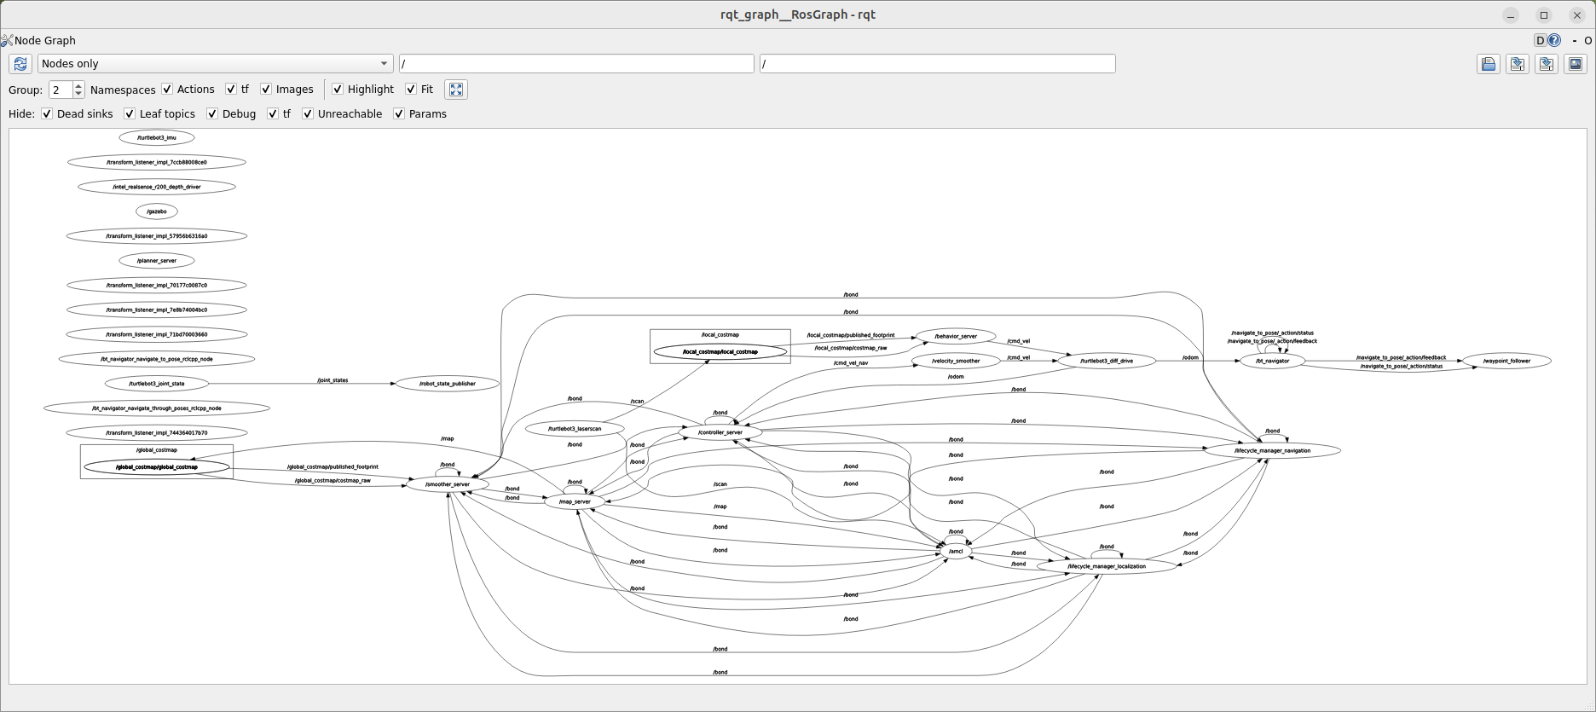1596x712 pixels.
Task: Decrease the Group namespace depth
Action: coord(78,94)
